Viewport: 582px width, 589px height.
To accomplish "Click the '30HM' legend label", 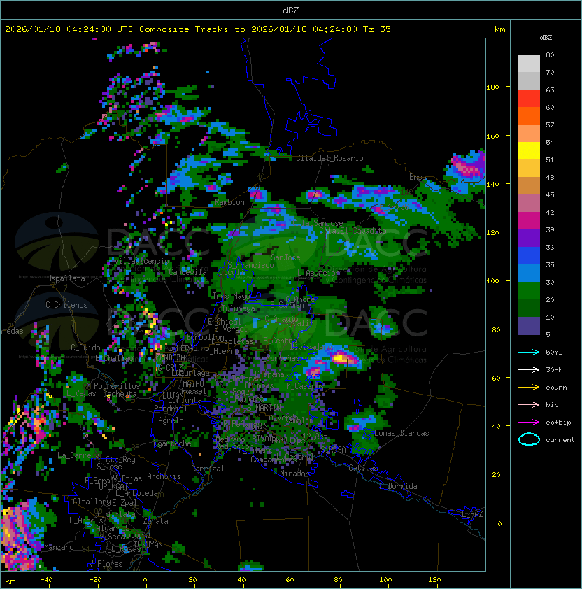I will [x=554, y=369].
